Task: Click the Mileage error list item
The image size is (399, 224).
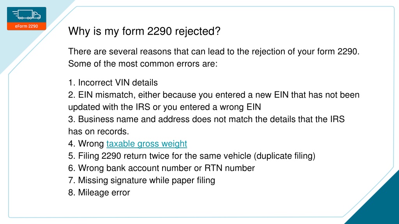Action: [x=99, y=192]
